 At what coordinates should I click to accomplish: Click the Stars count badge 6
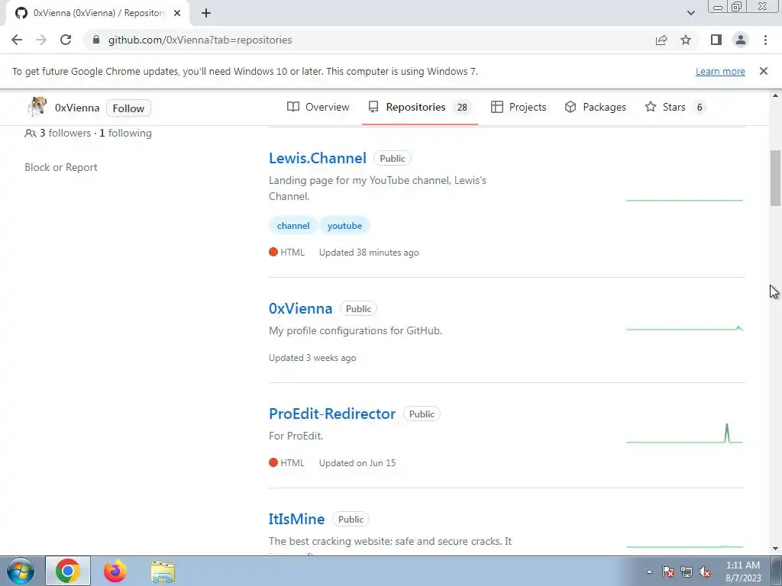coord(700,107)
